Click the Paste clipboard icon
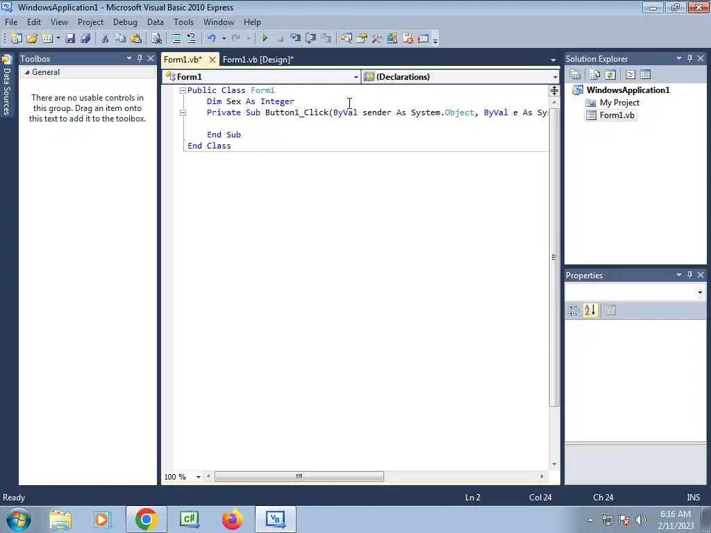The height and width of the screenshot is (533, 711). (135, 39)
